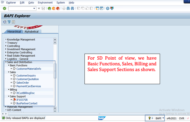The width and height of the screenshot is (190, 122).
Task: Expand the SalesOrder business object
Action: coord(11,83)
